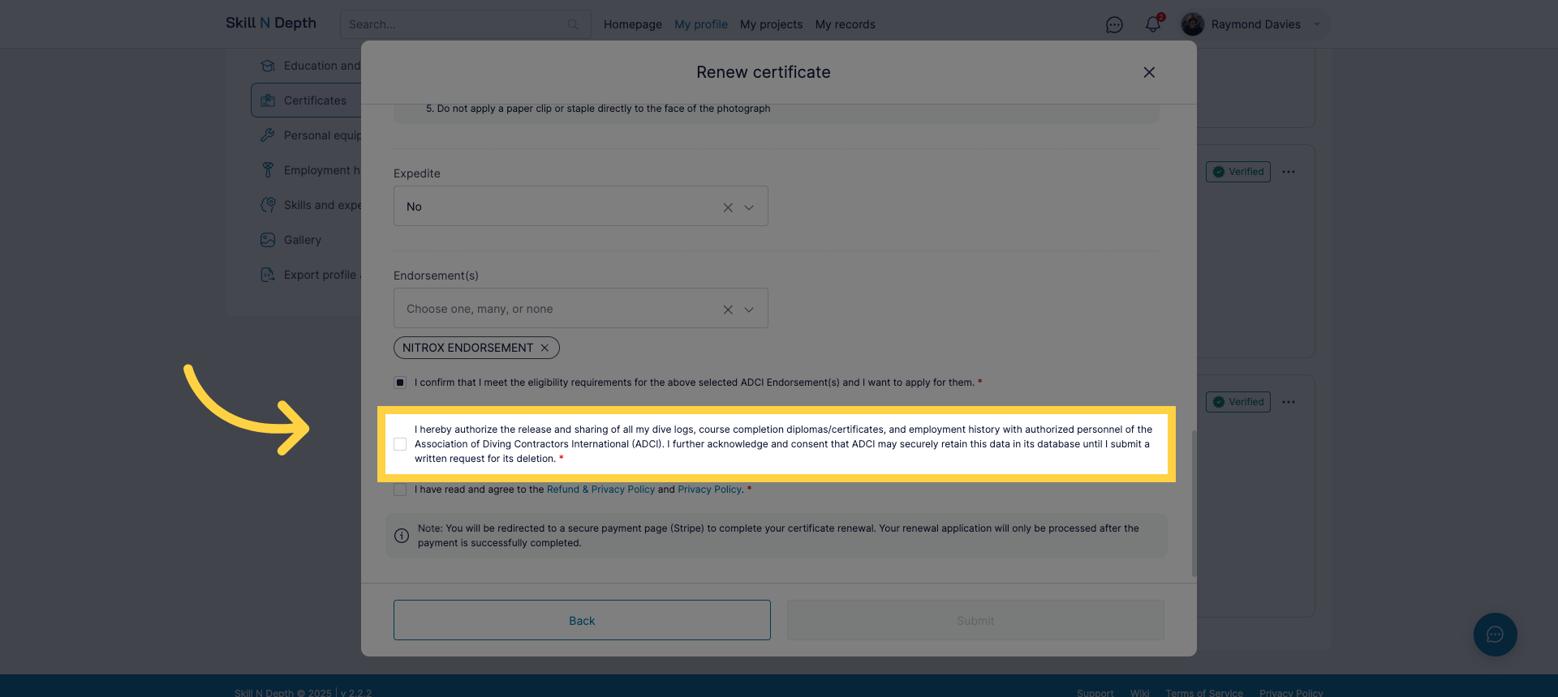Clear the Expedite dropdown selection
Viewport: 1558px width, 697px height.
(728, 207)
